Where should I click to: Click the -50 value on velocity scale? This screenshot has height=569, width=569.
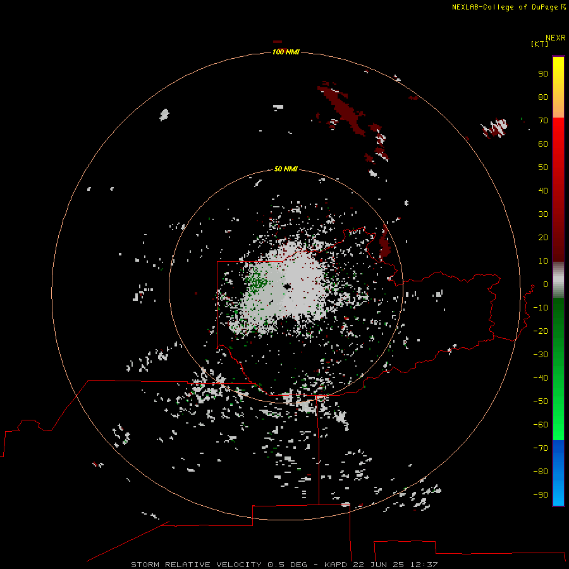click(541, 401)
